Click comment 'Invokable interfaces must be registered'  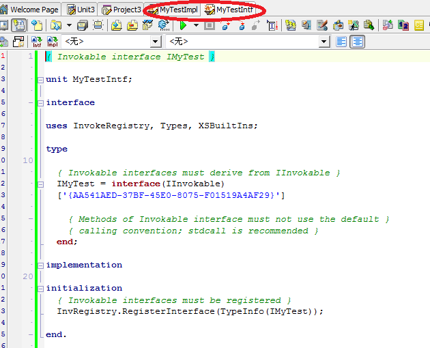coord(174,300)
